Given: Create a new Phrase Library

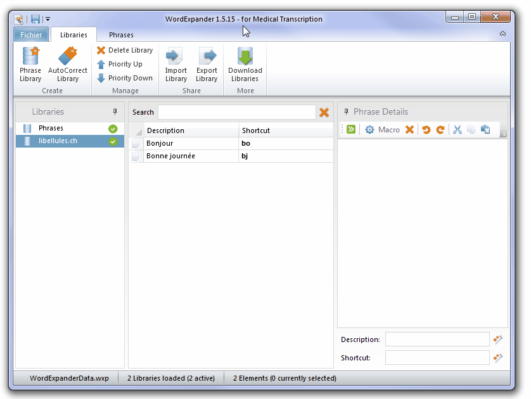Looking at the screenshot, I should (x=30, y=65).
